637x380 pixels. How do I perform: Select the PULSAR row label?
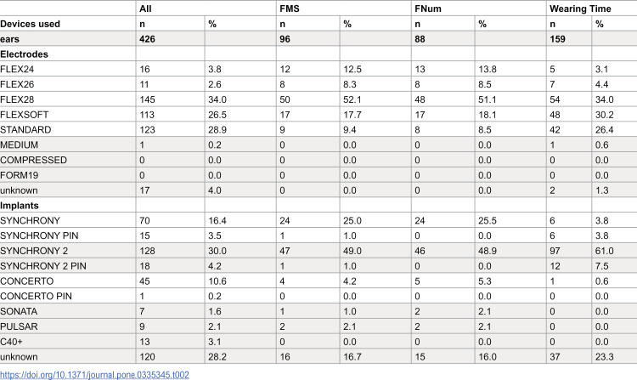(19, 326)
